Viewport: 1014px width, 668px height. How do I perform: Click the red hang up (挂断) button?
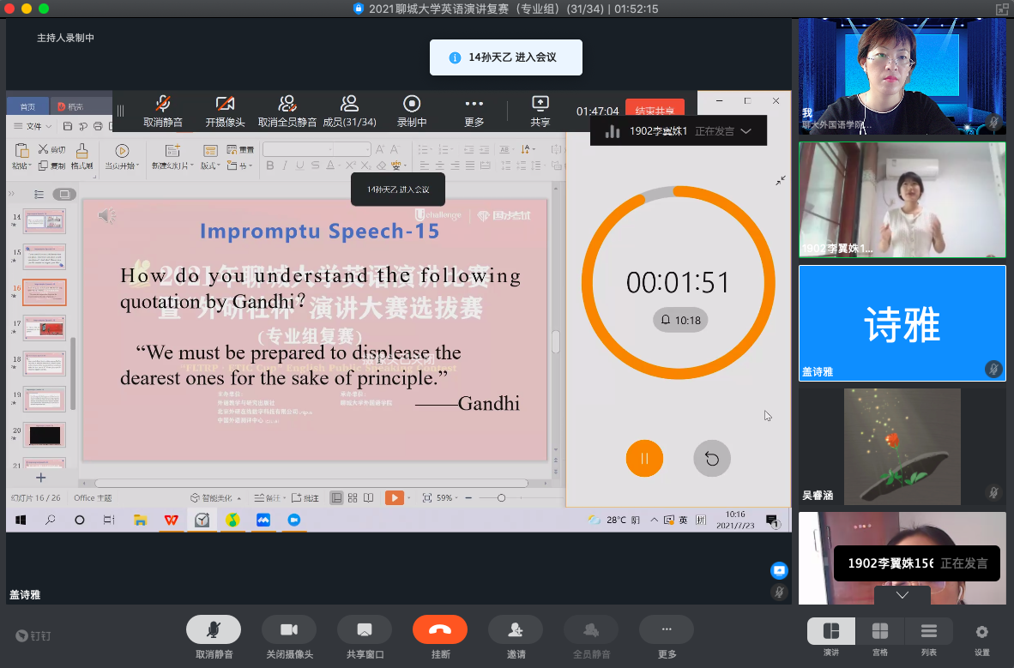point(439,630)
